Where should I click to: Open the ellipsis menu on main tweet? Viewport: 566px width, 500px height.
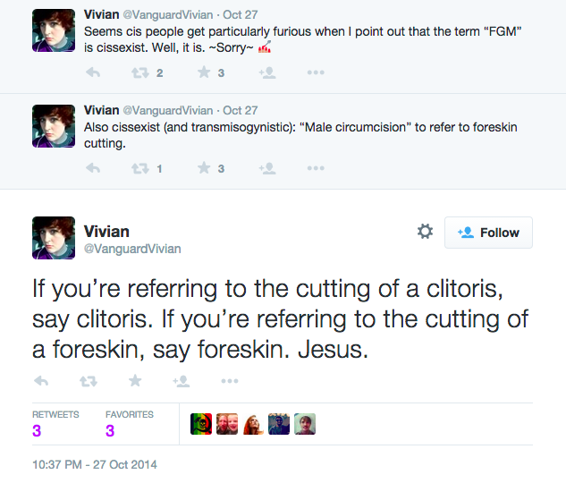pyautogui.click(x=230, y=380)
